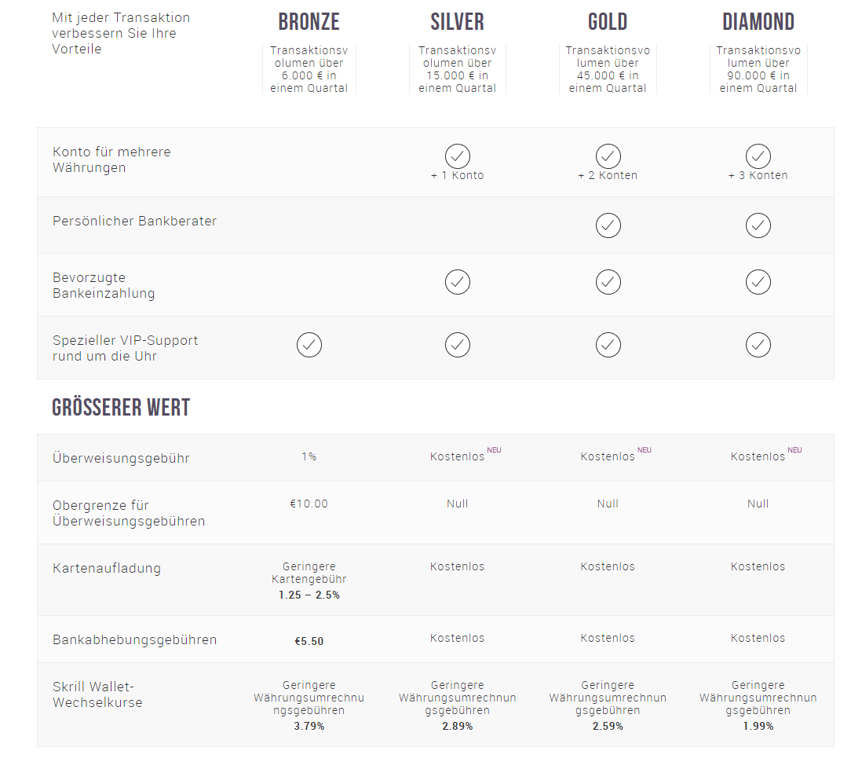Click Gold checkmark for Persönlicher Bankberater
This screenshot has width=862, height=773.
(x=608, y=225)
